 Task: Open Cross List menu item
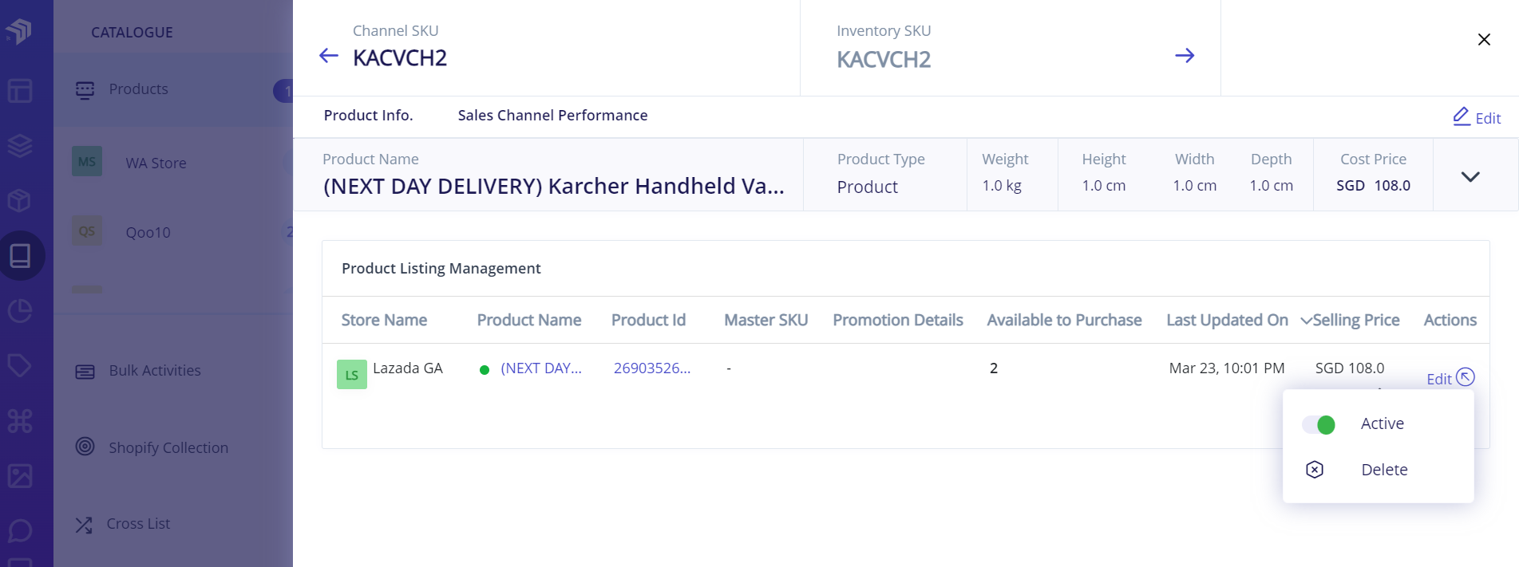click(x=138, y=524)
